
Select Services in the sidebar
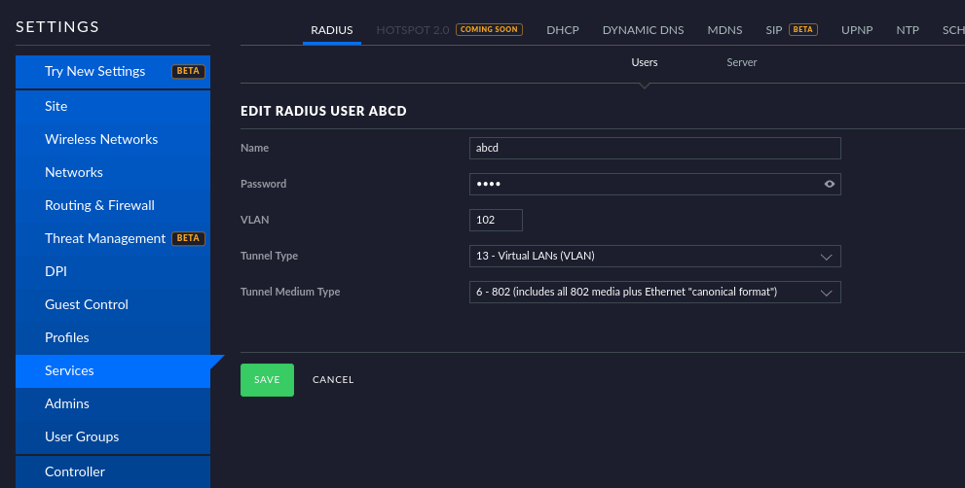click(x=113, y=371)
